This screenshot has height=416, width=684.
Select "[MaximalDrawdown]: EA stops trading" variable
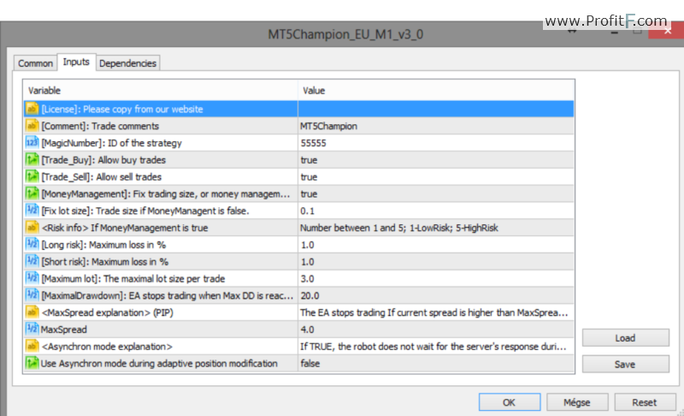click(x=167, y=295)
